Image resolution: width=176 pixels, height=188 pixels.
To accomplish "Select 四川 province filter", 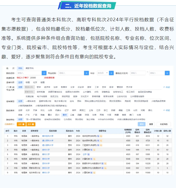I will click(57, 115).
